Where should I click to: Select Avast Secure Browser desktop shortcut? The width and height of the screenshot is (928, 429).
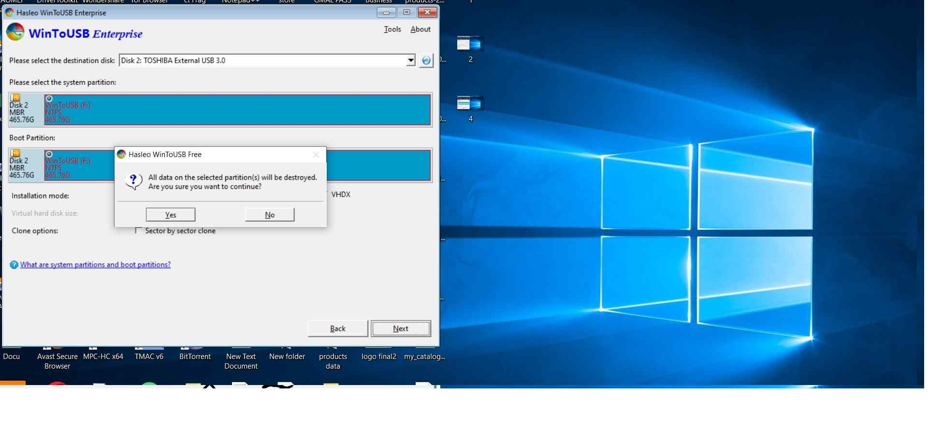(58, 359)
